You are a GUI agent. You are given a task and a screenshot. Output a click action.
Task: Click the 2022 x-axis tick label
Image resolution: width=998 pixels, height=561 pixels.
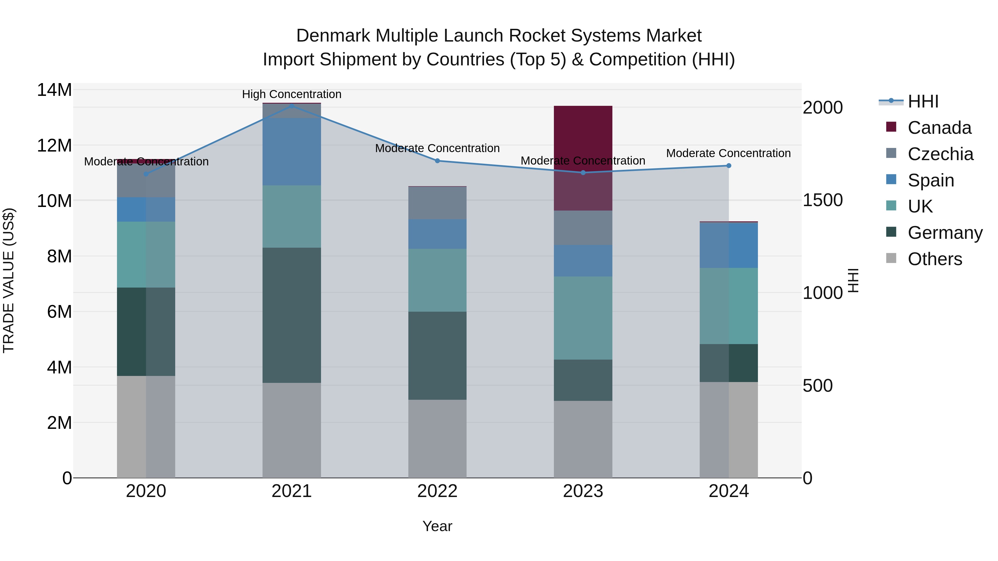pos(437,491)
